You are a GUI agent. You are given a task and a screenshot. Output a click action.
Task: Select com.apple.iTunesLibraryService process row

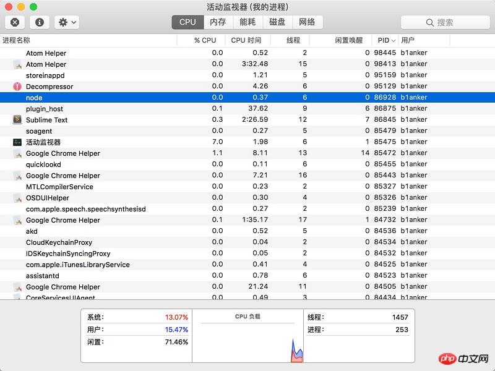click(x=247, y=265)
